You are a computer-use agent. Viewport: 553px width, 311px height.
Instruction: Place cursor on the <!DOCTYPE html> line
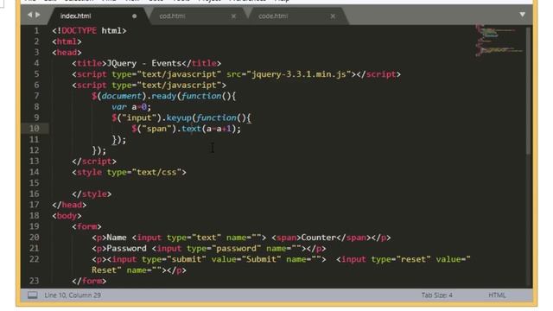[x=89, y=31]
